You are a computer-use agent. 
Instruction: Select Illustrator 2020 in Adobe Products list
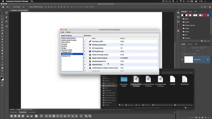click(67, 50)
